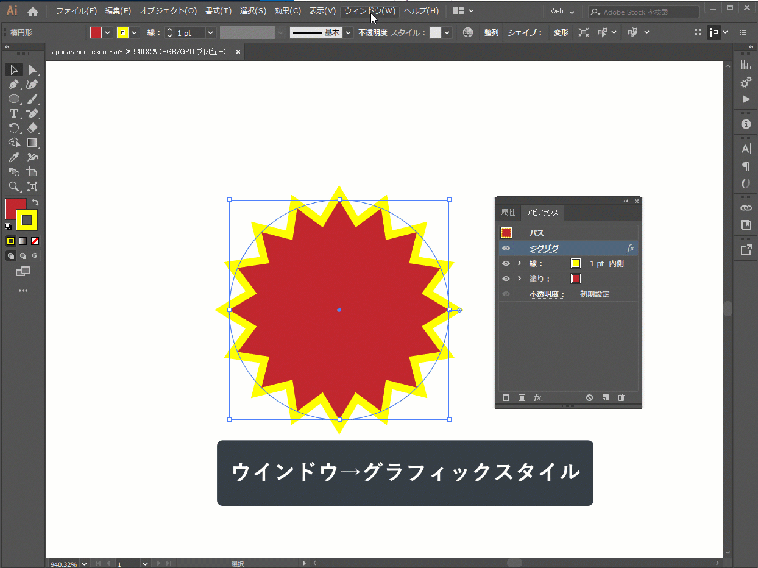The width and height of the screenshot is (758, 568).
Task: Expand the 塗り row in the Appearance panel
Action: click(519, 279)
